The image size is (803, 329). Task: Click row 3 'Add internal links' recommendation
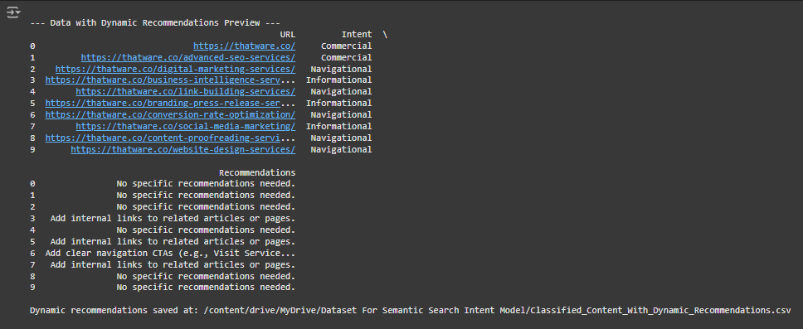click(173, 219)
